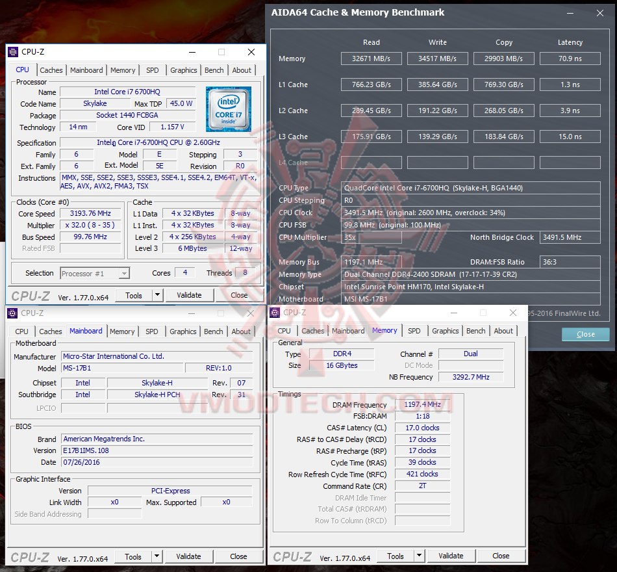Minimize the top CPU-Z CPU window
Viewport: 617px width, 572px height.
(192, 52)
